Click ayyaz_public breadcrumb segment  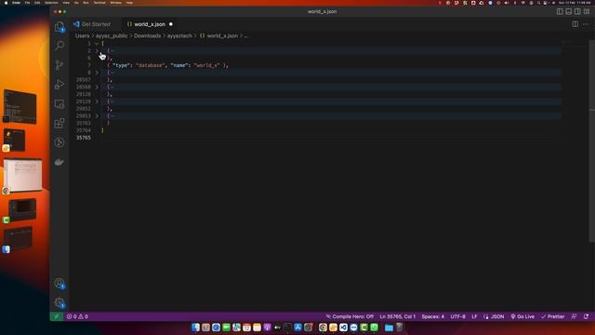[x=112, y=35]
